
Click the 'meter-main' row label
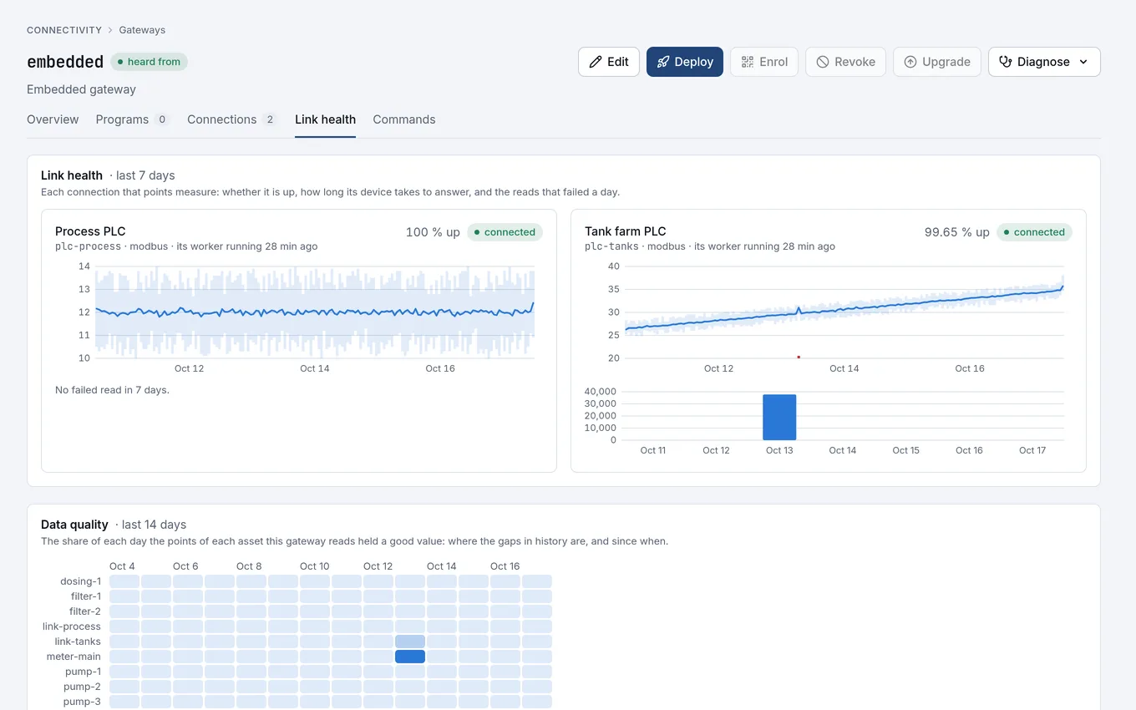[74, 657]
